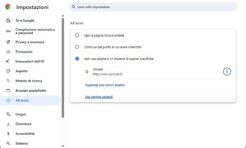The image size is (246, 148).
Task: Click the Impostazioni page title
Action: 32,7
